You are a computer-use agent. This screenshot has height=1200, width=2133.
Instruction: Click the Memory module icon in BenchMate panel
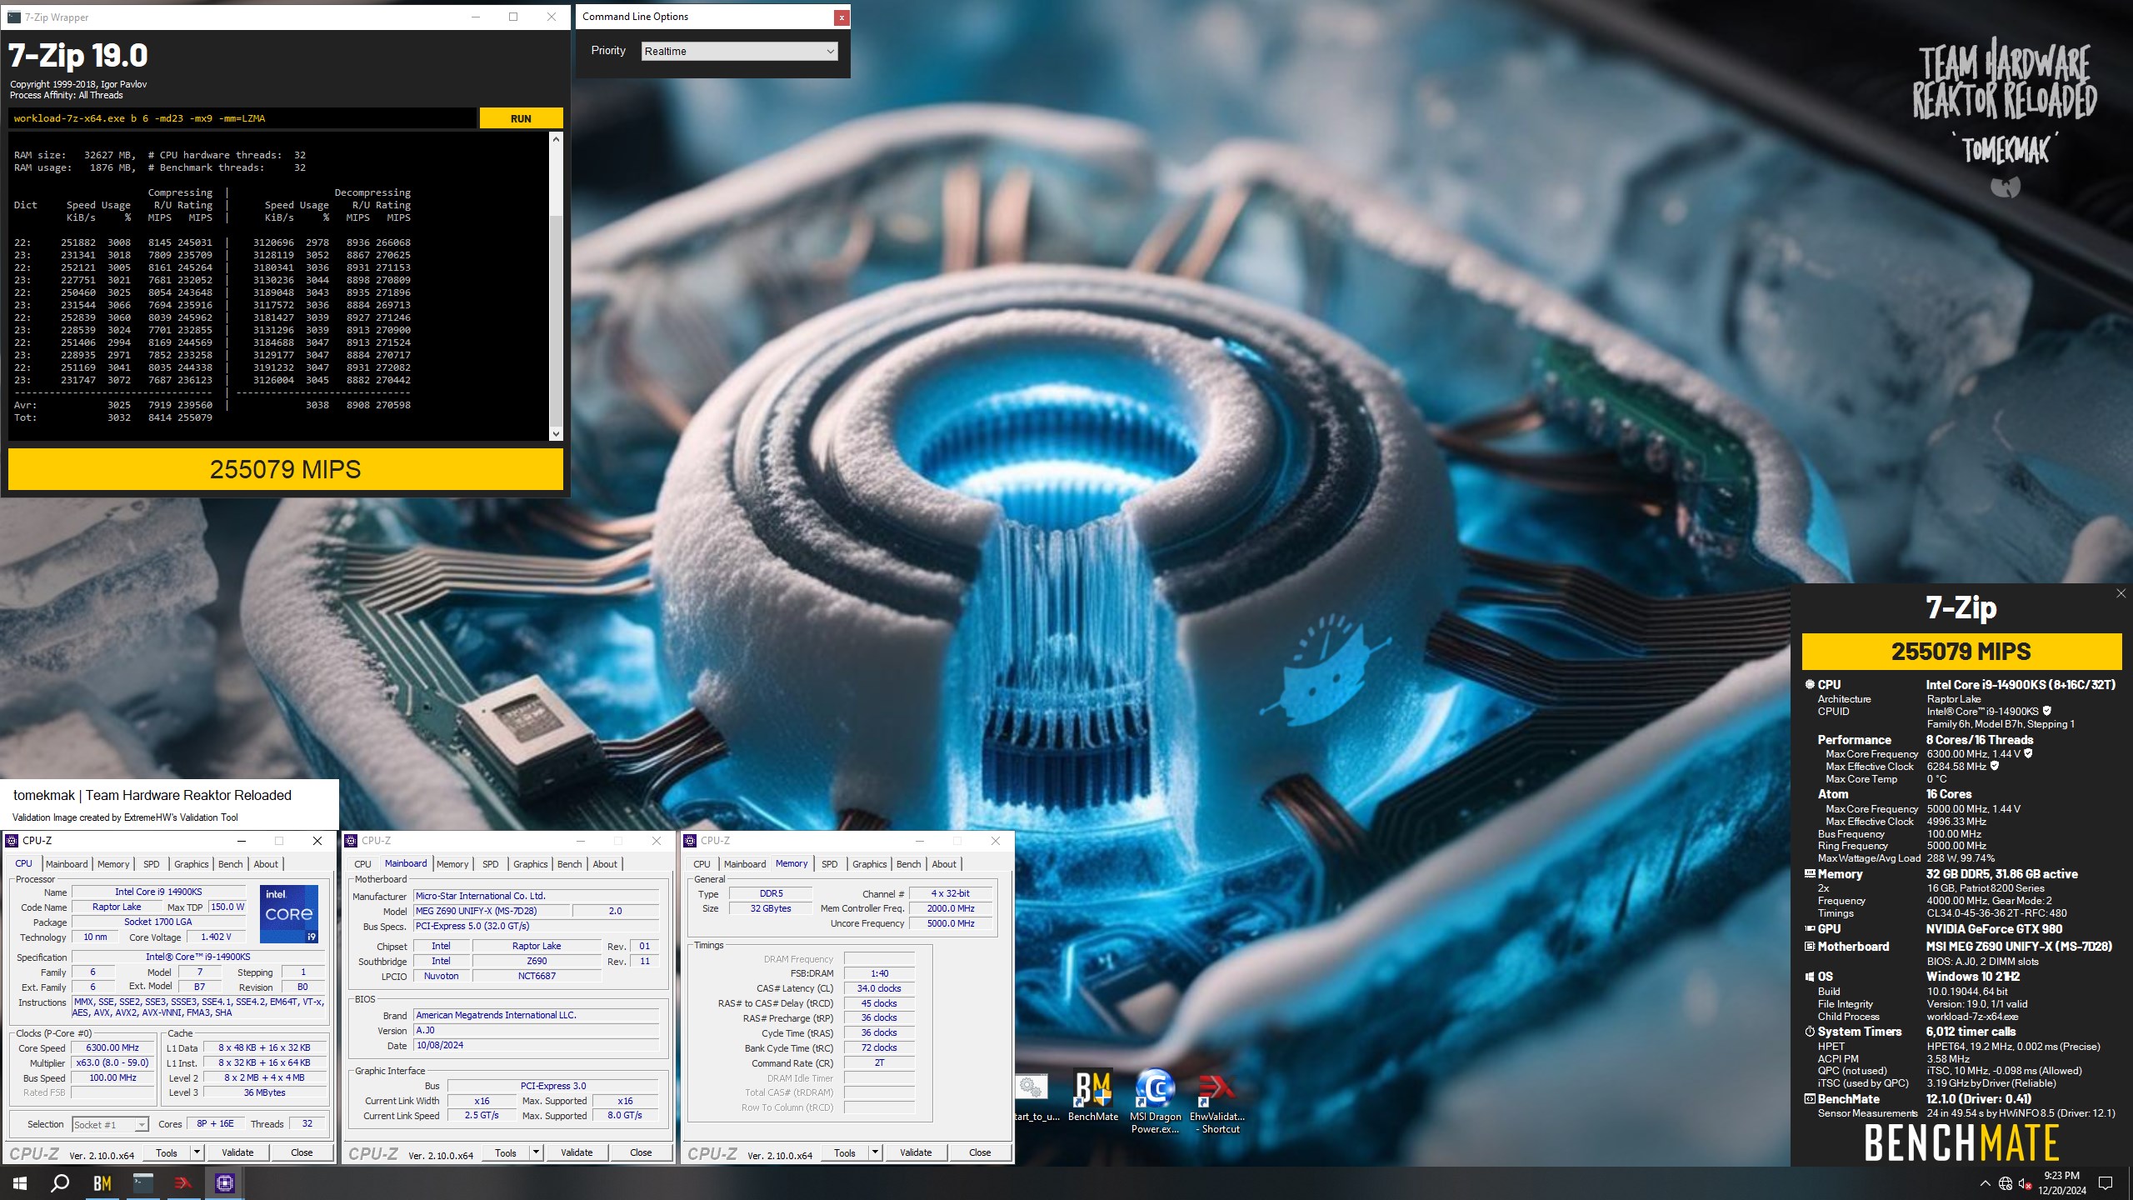(x=1809, y=873)
